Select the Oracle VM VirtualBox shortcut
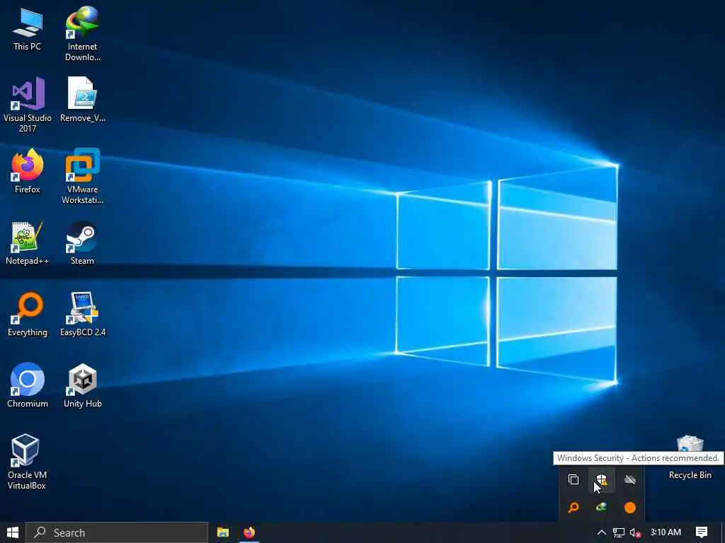 pyautogui.click(x=26, y=461)
